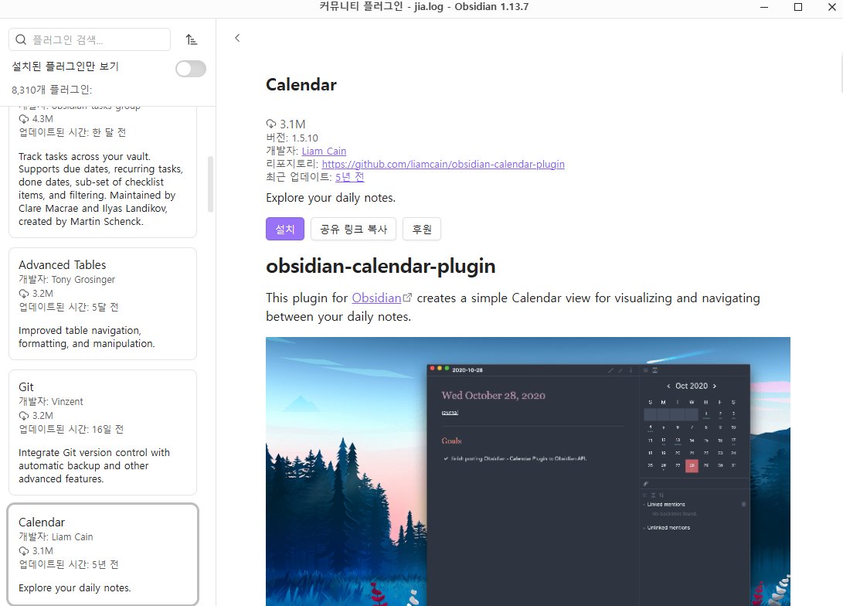The height and width of the screenshot is (606, 843).
Task: Minimize the Obsidian window
Action: pos(764,7)
